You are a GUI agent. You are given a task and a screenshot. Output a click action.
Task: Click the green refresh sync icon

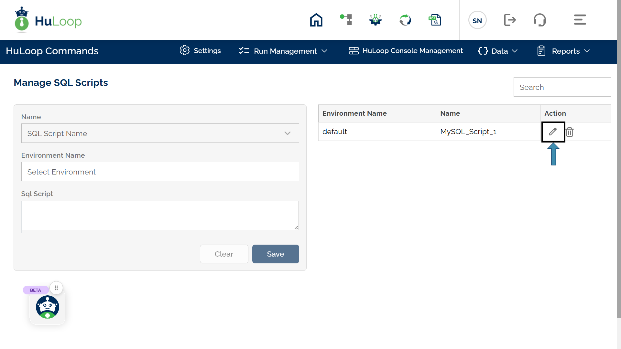coord(405,20)
